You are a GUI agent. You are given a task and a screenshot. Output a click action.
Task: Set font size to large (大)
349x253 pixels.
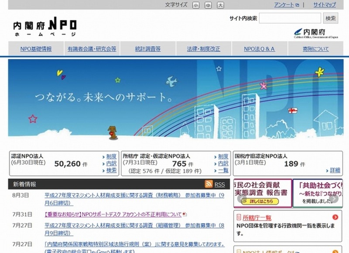coord(220,5)
